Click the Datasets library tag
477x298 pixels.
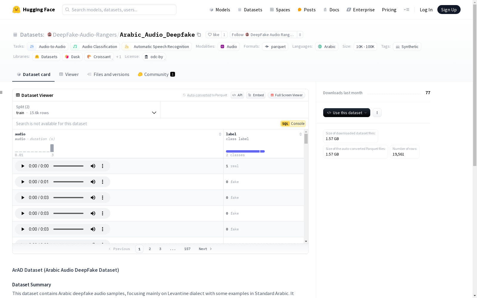46,57
